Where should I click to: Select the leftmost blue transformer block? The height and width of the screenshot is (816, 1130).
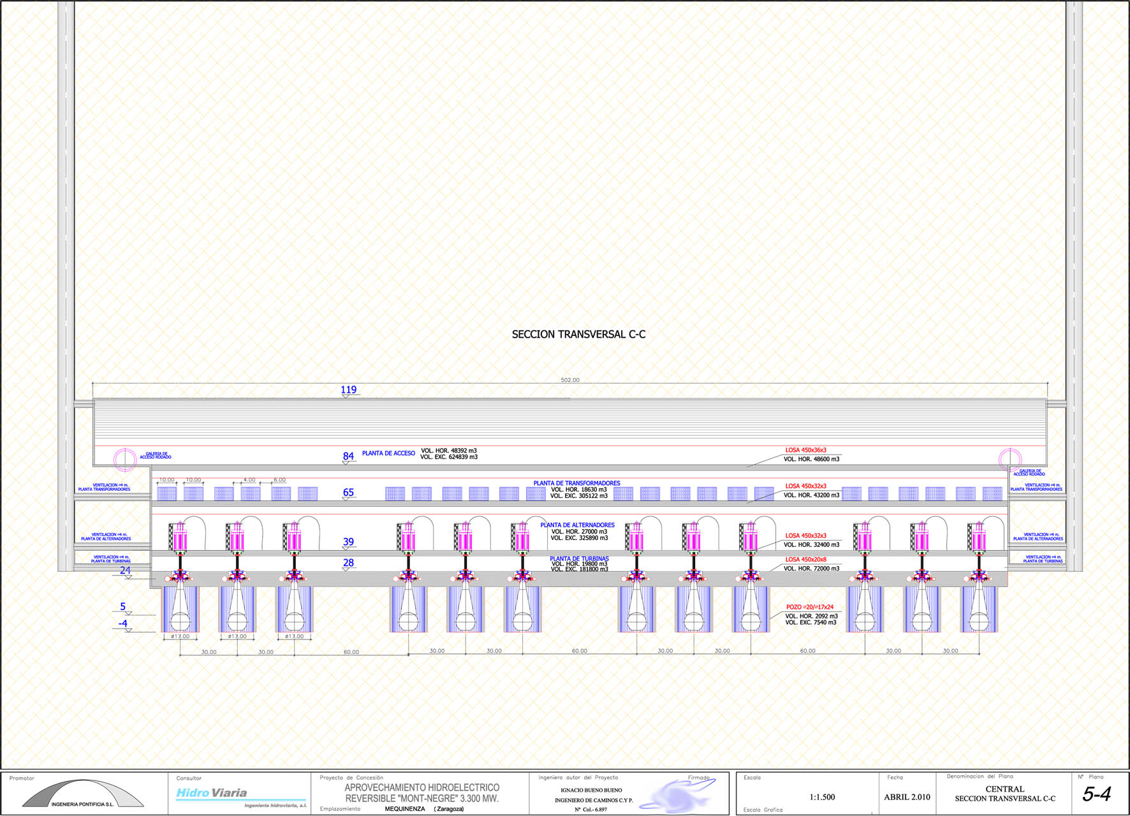pyautogui.click(x=166, y=493)
